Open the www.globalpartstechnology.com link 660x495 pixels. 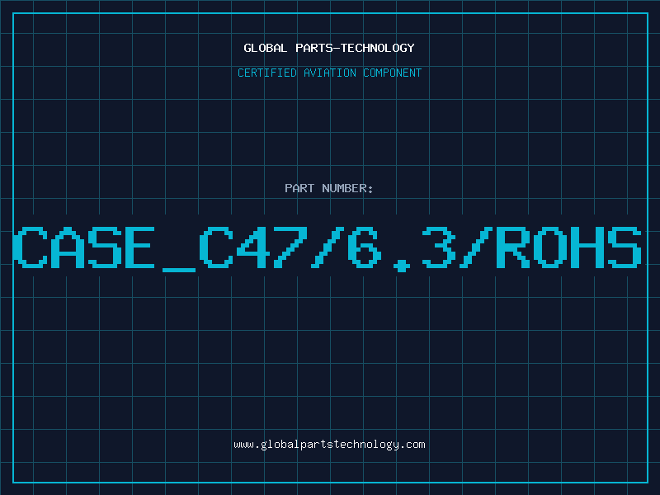[x=329, y=445]
